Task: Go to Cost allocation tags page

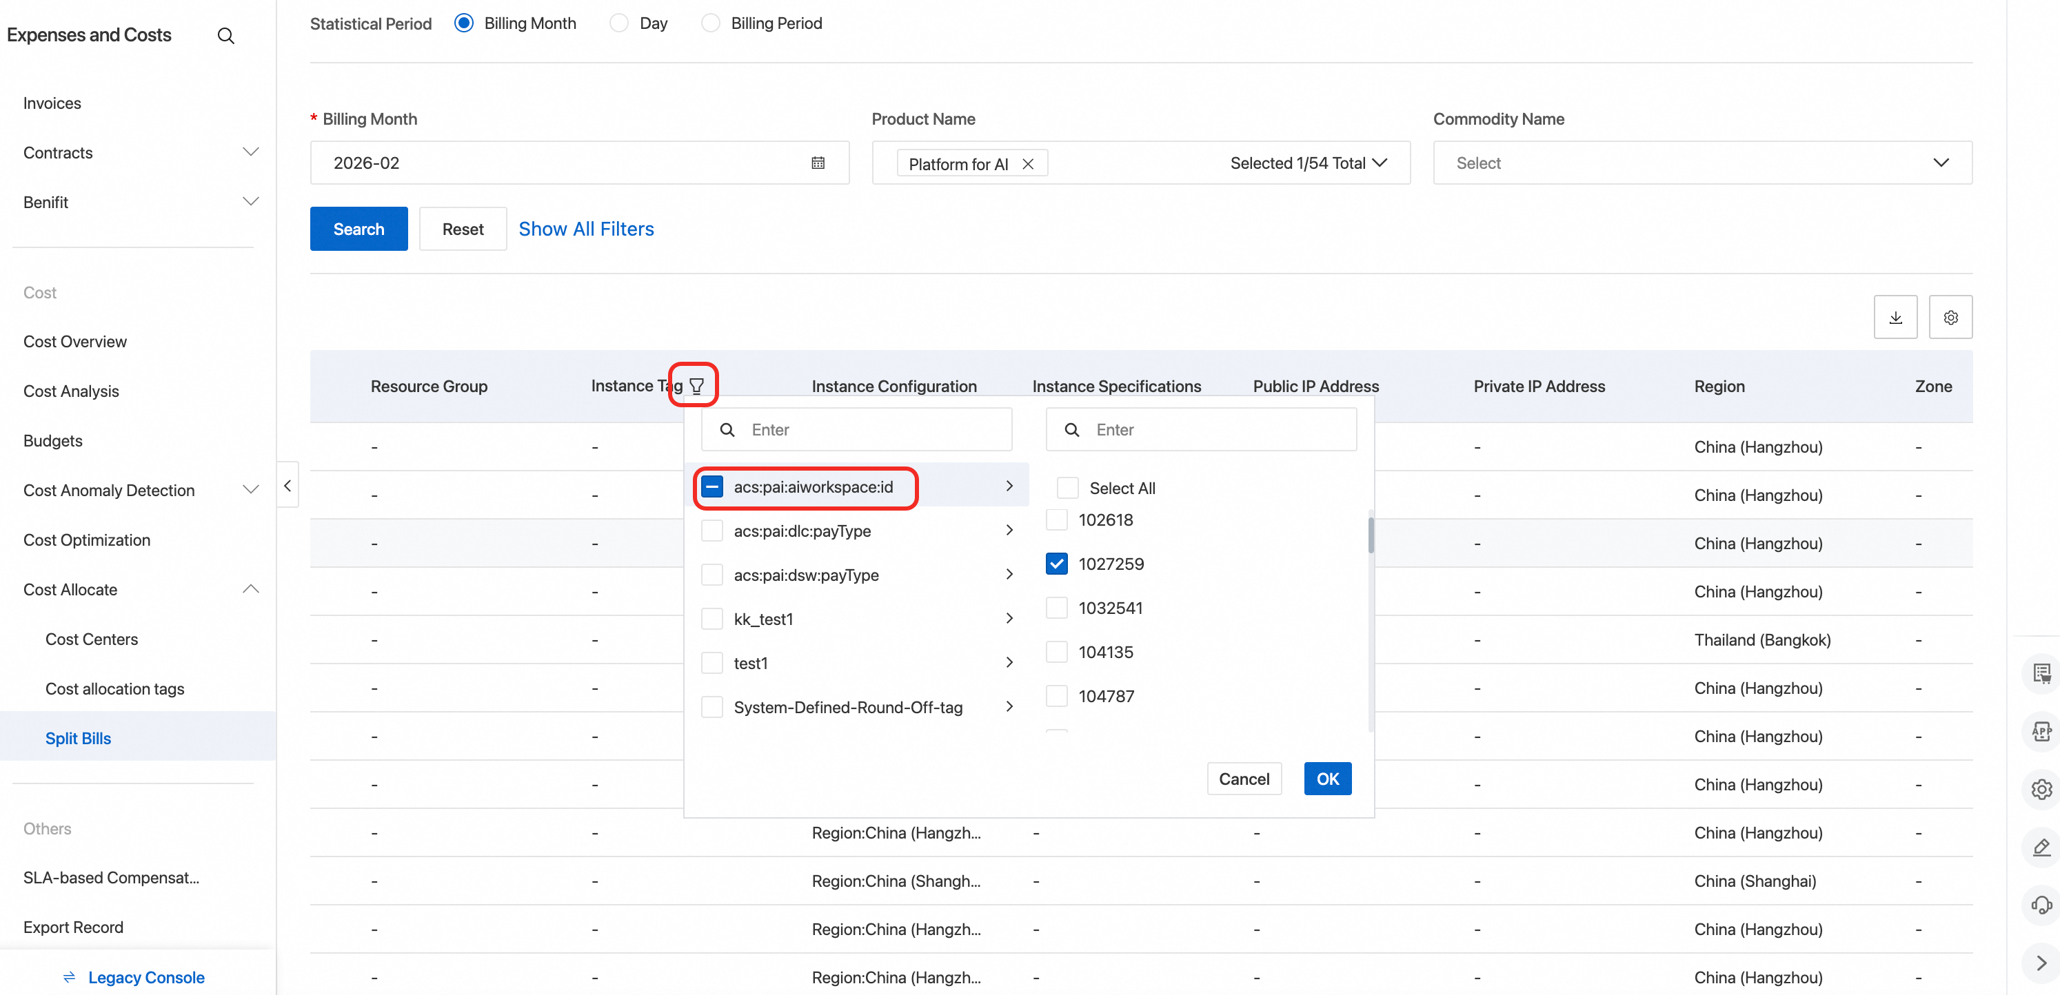Action: (114, 688)
